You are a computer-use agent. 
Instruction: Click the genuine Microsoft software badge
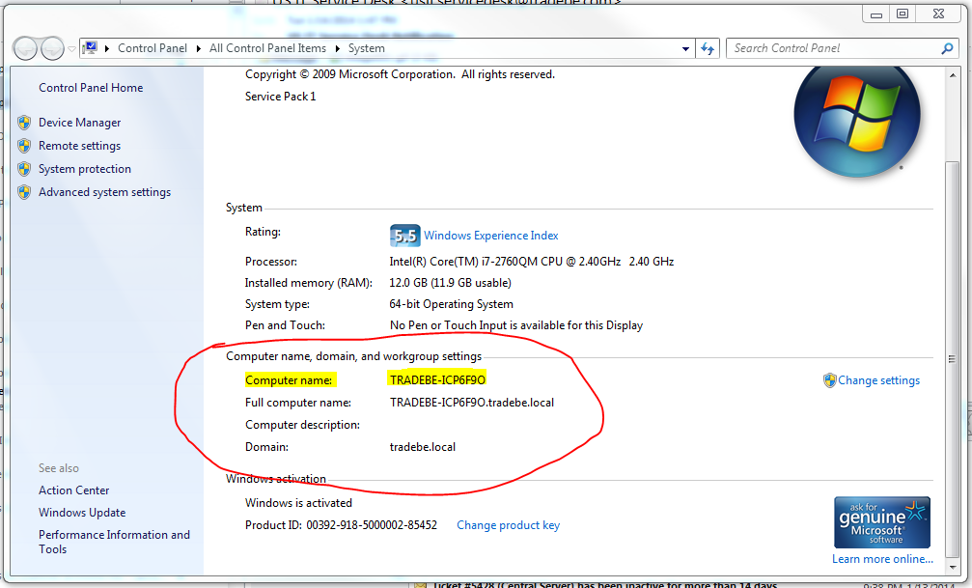[881, 521]
